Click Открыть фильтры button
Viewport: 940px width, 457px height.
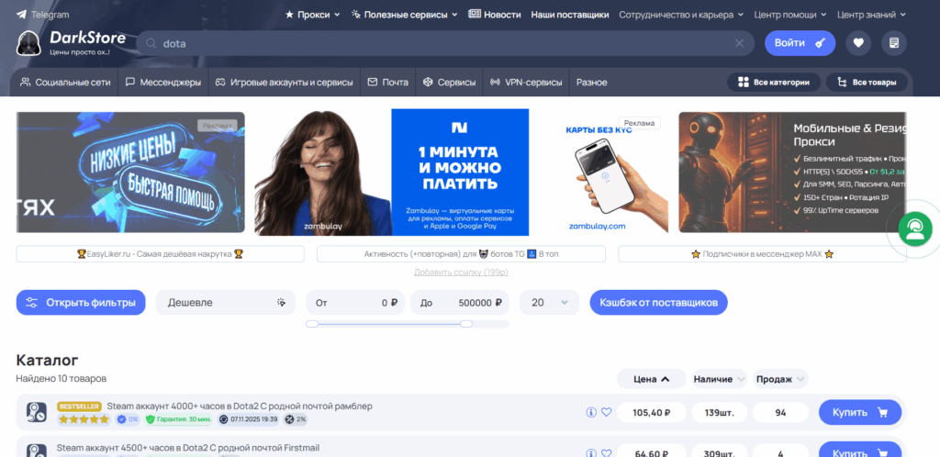[81, 303]
